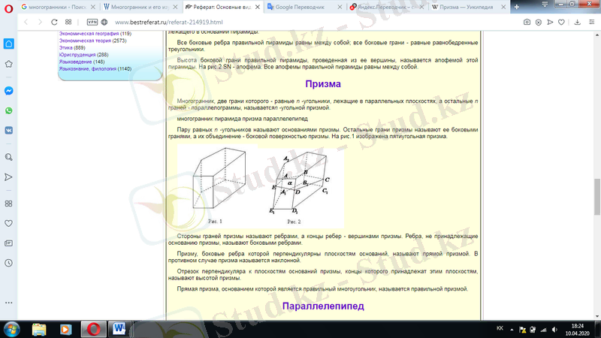The height and width of the screenshot is (338, 601).
Task: Open Word from the Windows taskbar
Action: (x=119, y=328)
